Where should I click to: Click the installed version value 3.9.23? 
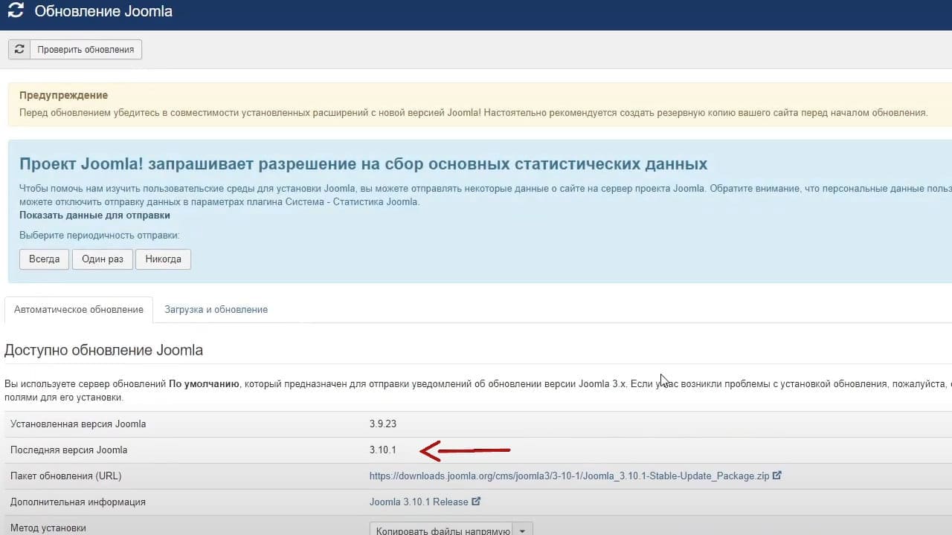[383, 424]
